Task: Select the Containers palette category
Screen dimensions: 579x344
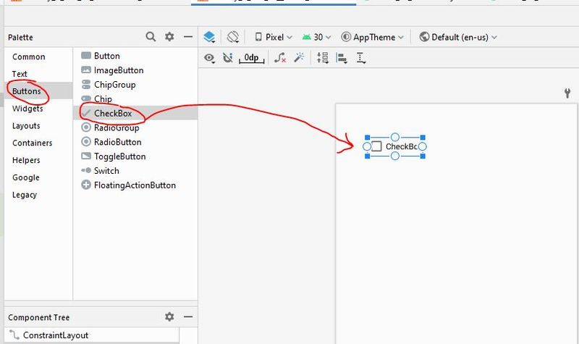Action: coord(33,143)
